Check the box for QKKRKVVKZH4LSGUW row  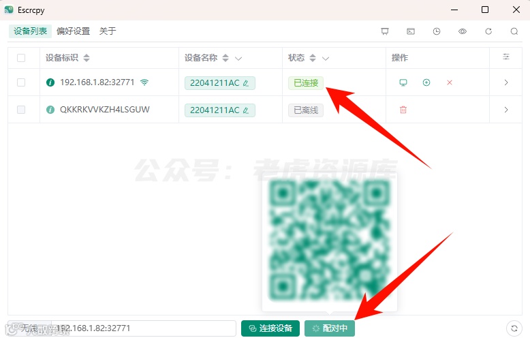21,110
